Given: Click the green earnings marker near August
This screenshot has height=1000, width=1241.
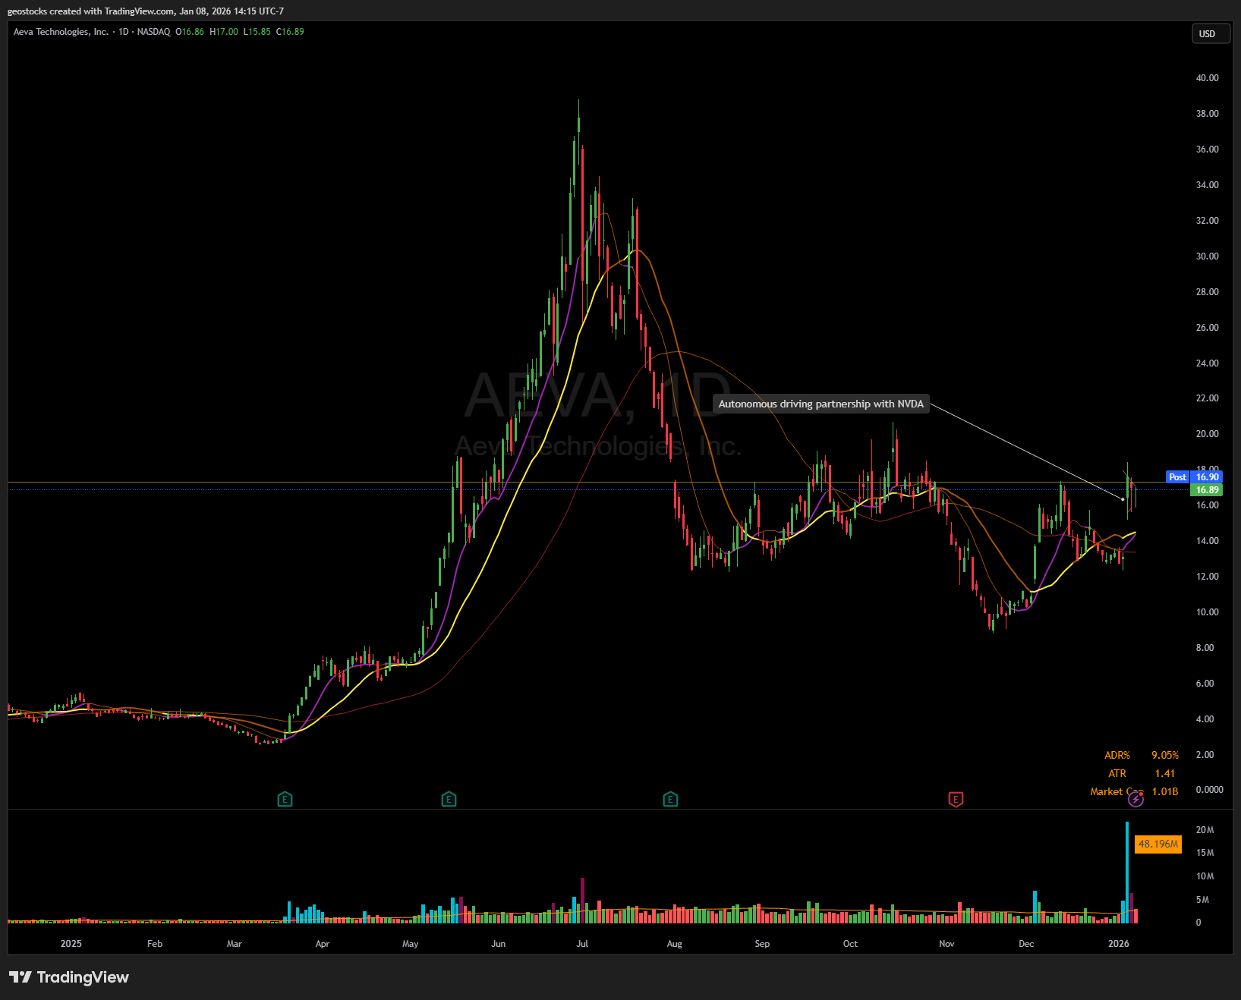Looking at the screenshot, I should pyautogui.click(x=670, y=799).
